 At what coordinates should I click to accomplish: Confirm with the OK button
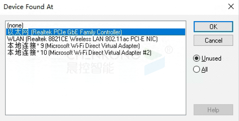(213, 27)
